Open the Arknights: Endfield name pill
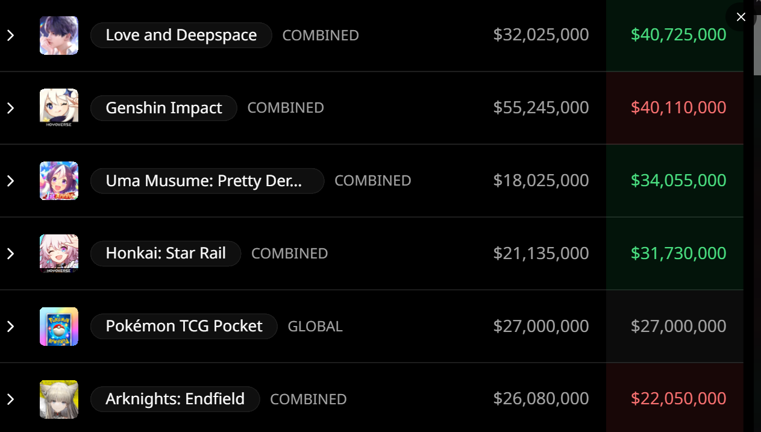 coord(175,399)
